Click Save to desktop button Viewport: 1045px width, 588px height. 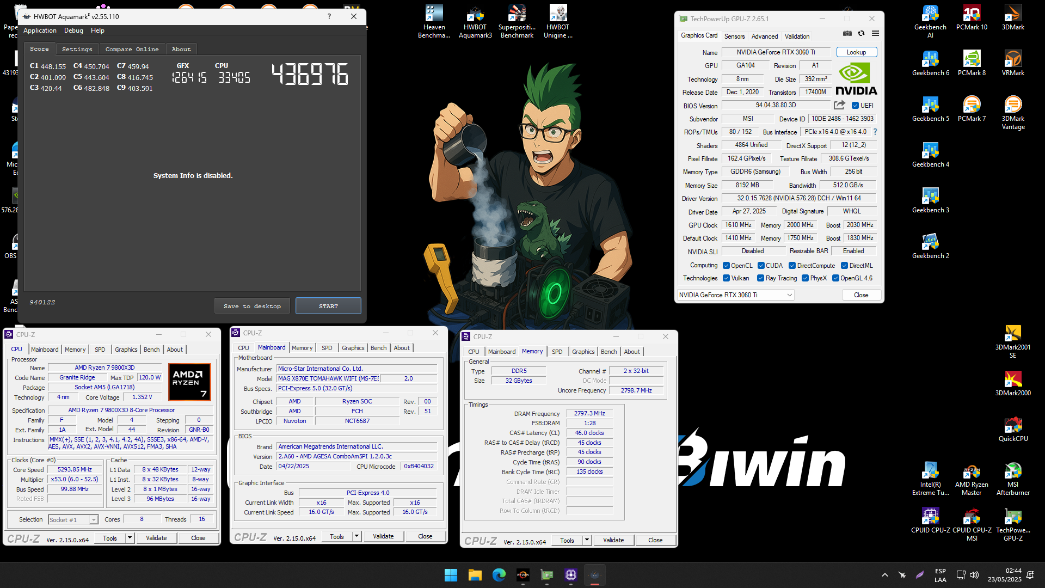point(252,306)
